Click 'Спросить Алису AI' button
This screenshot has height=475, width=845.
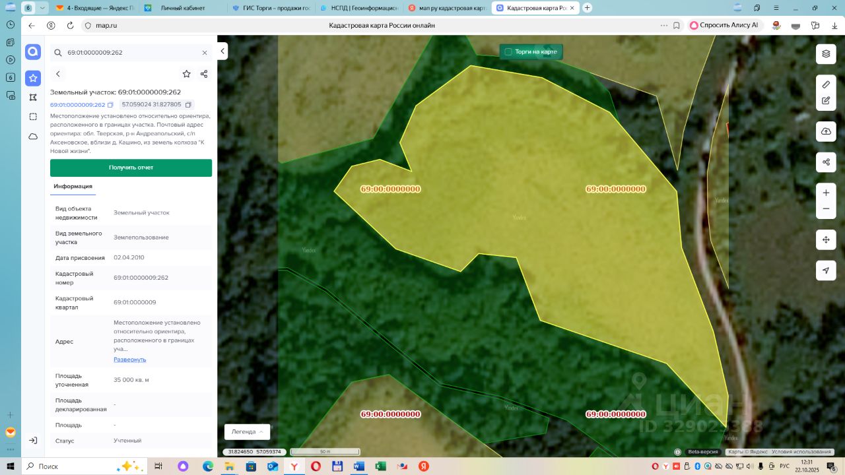coord(725,26)
